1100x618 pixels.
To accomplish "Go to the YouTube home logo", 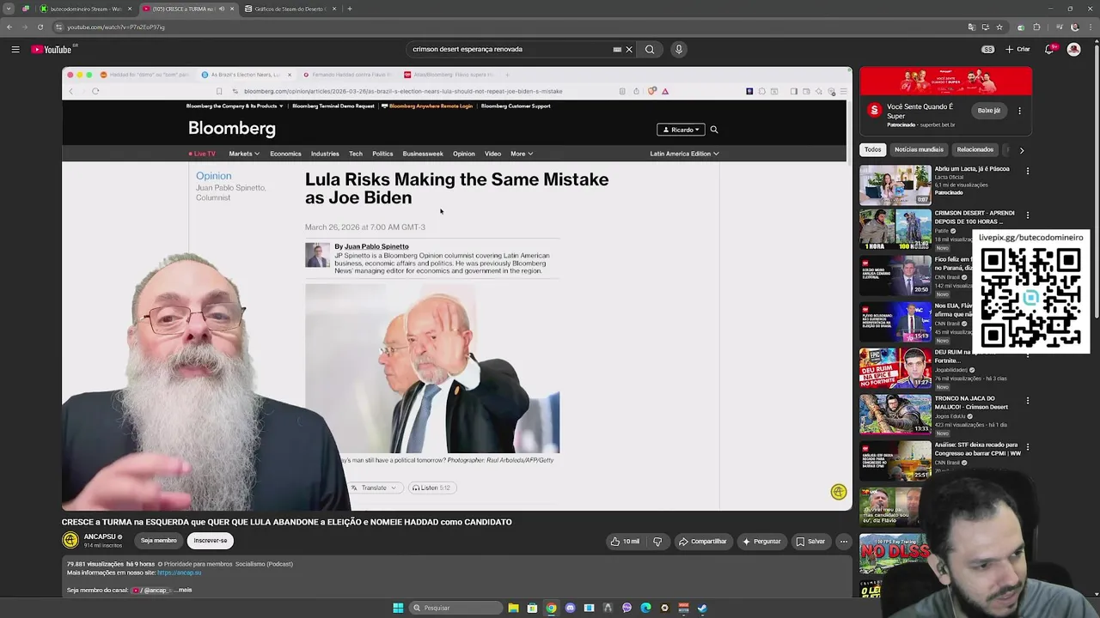I will click(x=52, y=49).
